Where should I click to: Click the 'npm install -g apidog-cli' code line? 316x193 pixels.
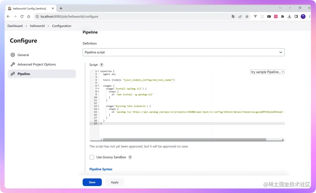pos(133,95)
